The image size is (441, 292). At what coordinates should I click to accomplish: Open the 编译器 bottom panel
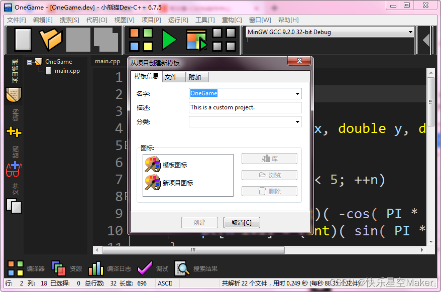tap(26, 269)
